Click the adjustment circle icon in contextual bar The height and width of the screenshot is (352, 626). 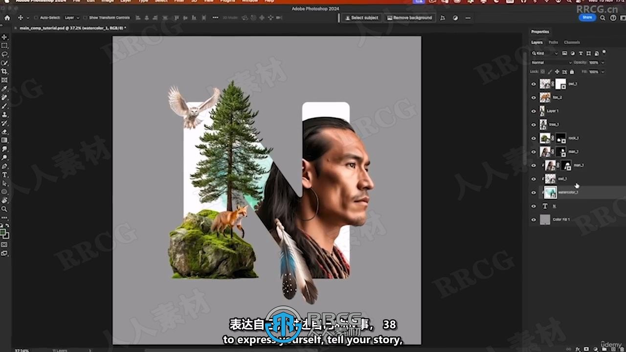[x=455, y=18]
